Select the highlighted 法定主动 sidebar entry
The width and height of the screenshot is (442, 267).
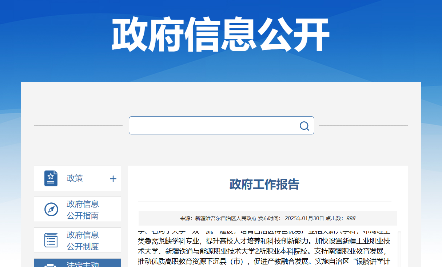tap(83, 264)
